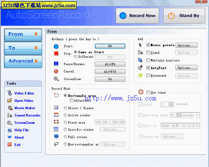Click the Stand By button

(x=184, y=15)
